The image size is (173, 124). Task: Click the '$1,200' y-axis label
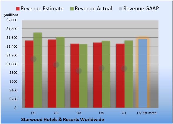(x=12, y=55)
